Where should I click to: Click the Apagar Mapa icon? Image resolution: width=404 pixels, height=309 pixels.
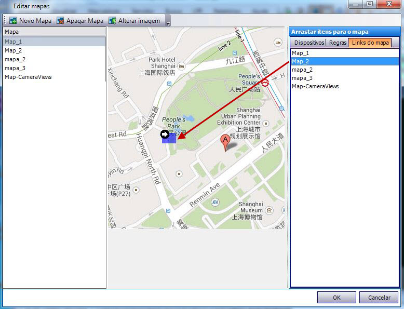60,21
